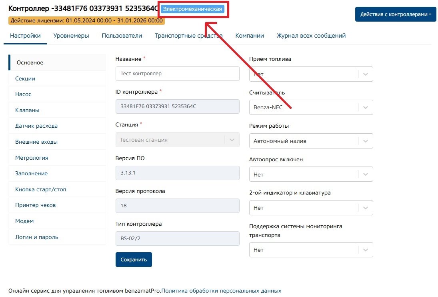Open 'Принтер чеков' sidebar item
Image resolution: width=438 pixels, height=297 pixels.
point(35,205)
